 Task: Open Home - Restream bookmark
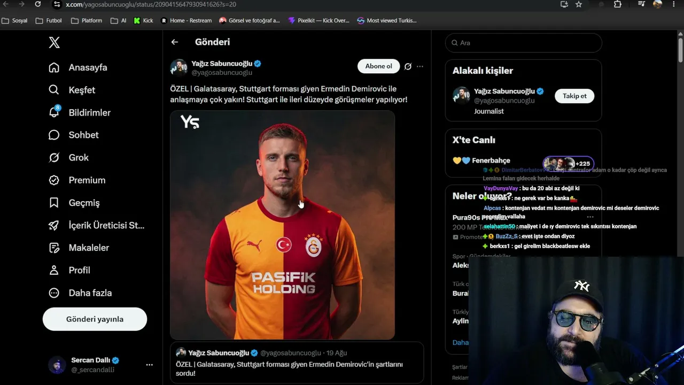click(x=186, y=21)
